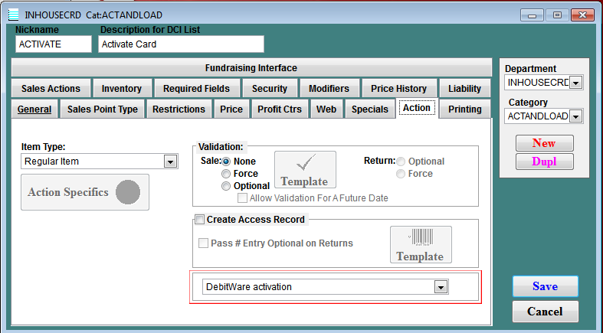Open the Inventory tab
603x333 pixels.
122,88
